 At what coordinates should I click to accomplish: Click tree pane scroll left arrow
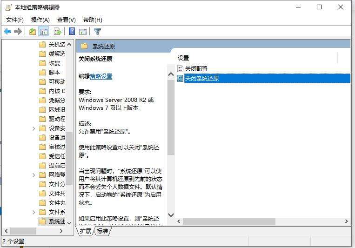pos(6,231)
